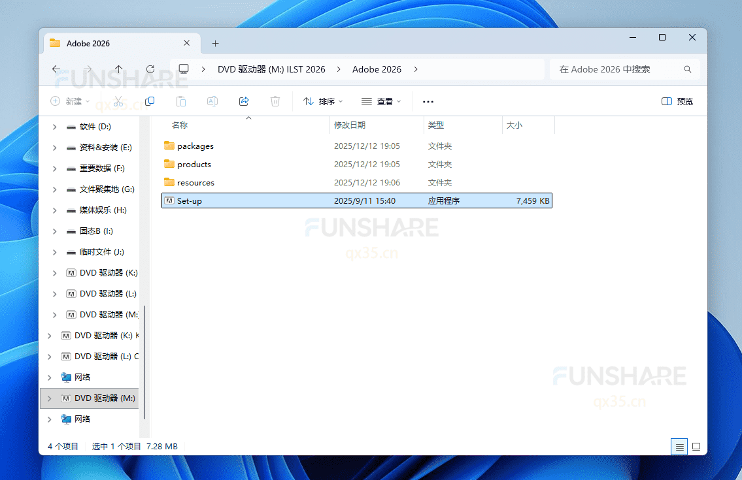The width and height of the screenshot is (742, 480).
Task: Expand the 重要数据 (F:) tree node
Action: pos(54,168)
